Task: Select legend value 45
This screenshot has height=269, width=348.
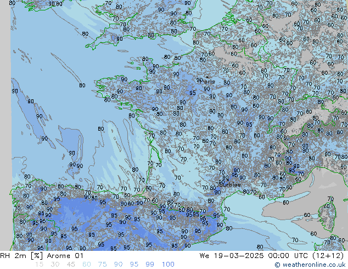Action: coord(71,265)
